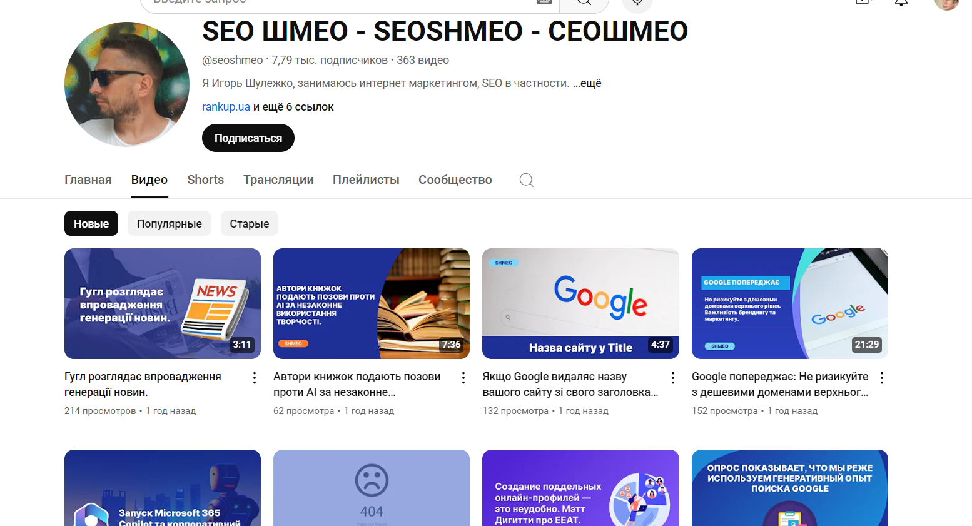The width and height of the screenshot is (972, 526).
Task: Switch to the Shorts tab
Action: point(206,180)
